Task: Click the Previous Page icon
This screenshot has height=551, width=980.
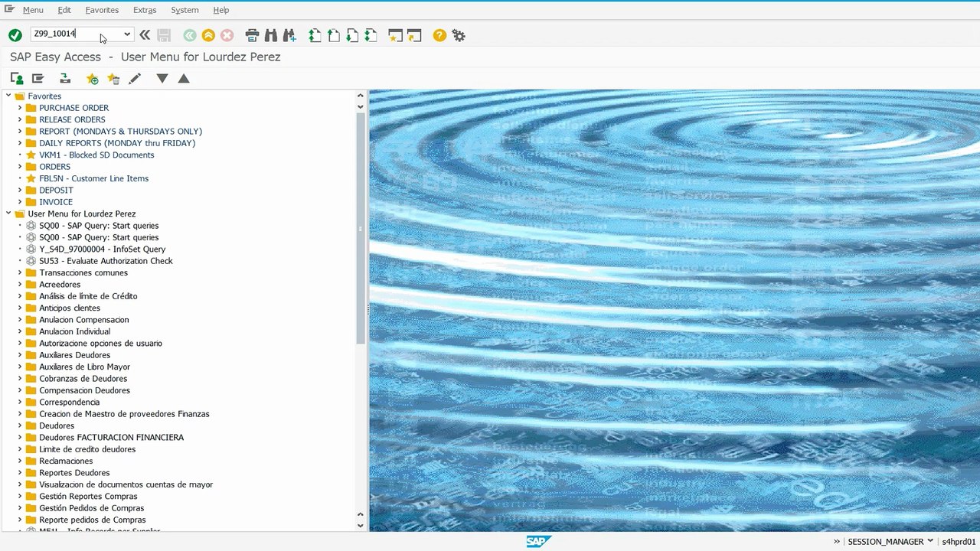Action: pos(333,35)
